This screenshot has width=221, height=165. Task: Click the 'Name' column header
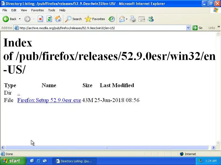click(x=49, y=85)
